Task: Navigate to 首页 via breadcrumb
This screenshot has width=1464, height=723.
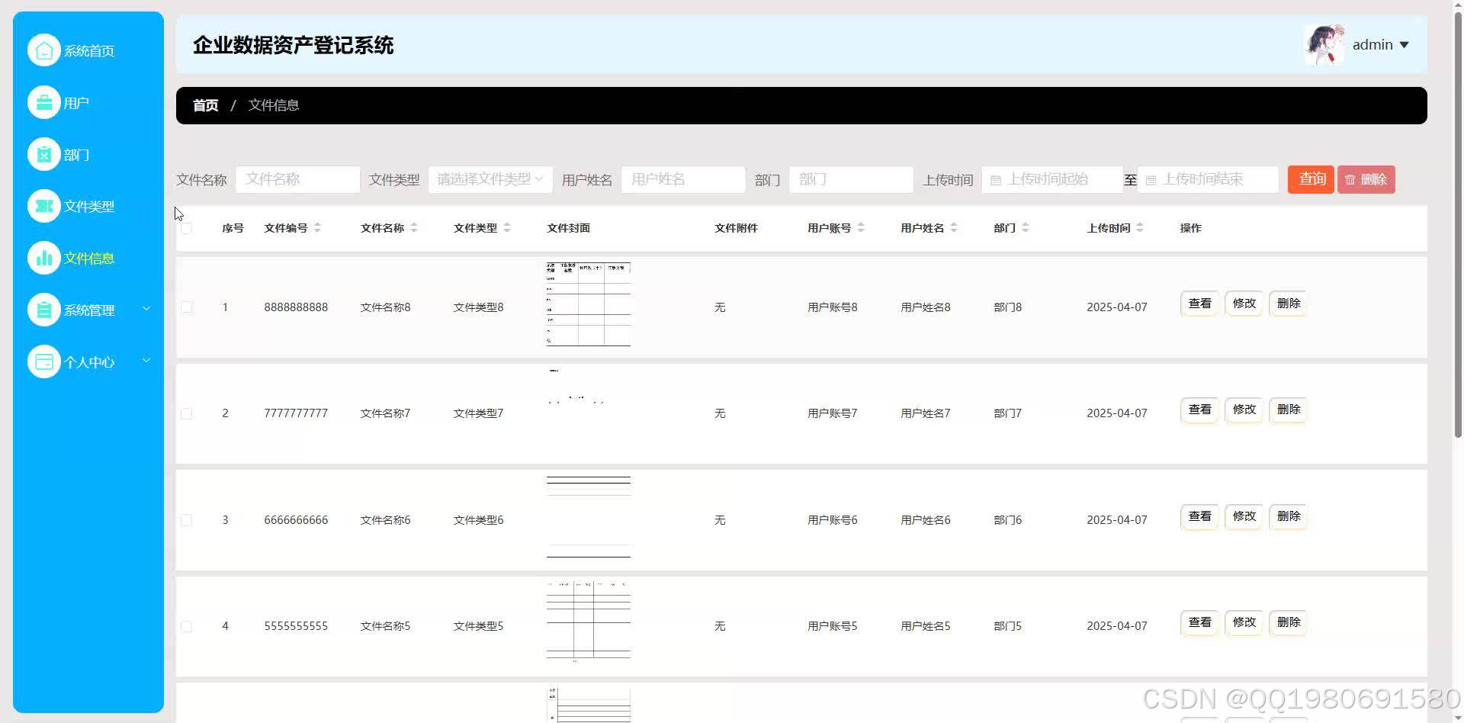Action: coord(204,105)
